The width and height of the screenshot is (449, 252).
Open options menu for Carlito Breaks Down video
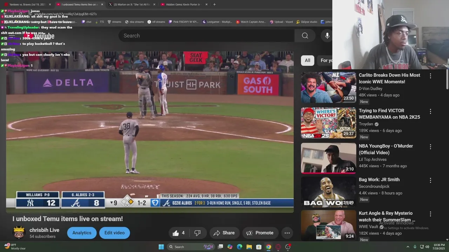(430, 76)
